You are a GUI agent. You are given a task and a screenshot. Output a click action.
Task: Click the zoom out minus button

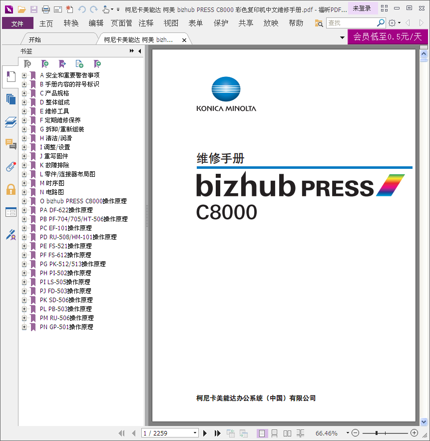click(x=356, y=433)
